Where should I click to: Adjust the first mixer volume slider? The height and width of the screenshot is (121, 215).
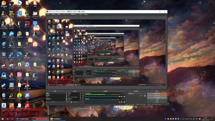click(x=103, y=97)
